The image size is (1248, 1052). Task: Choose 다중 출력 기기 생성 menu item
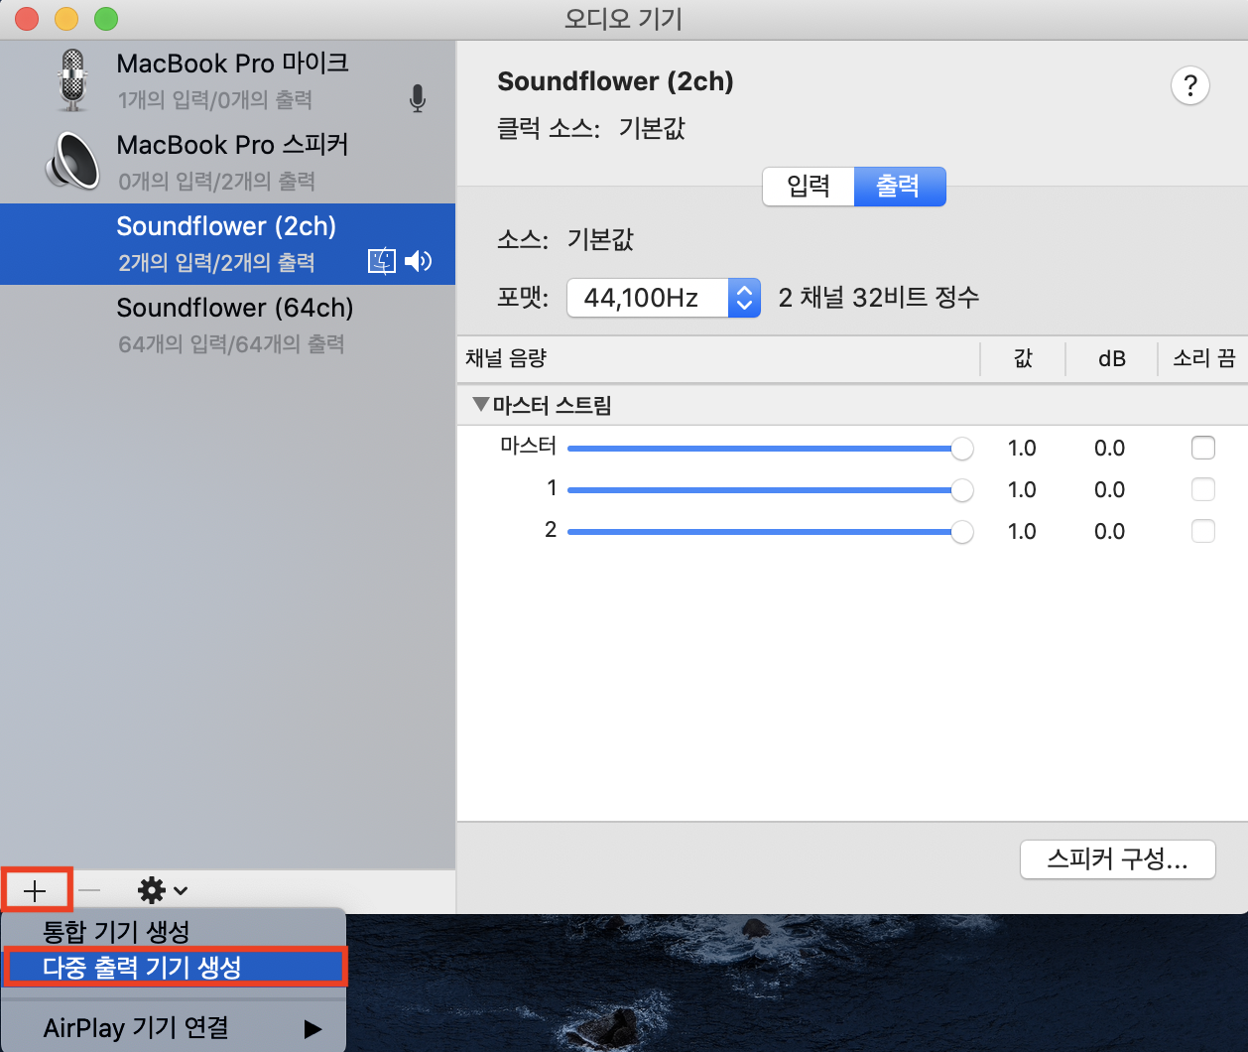[x=176, y=967]
